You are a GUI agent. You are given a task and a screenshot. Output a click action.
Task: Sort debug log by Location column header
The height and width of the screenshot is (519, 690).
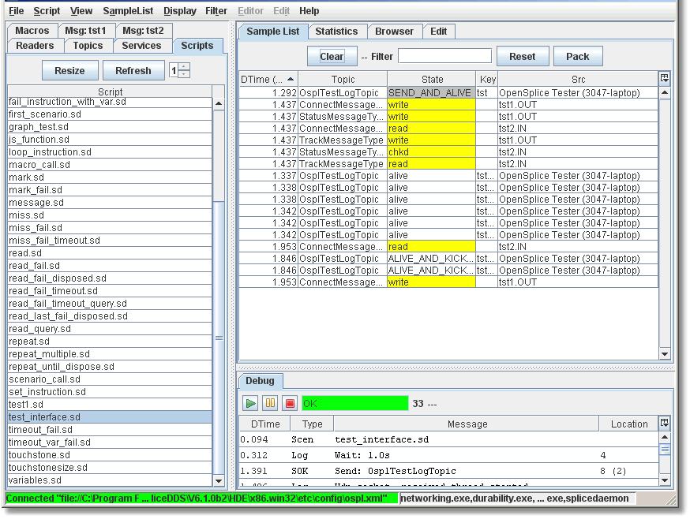tap(629, 424)
